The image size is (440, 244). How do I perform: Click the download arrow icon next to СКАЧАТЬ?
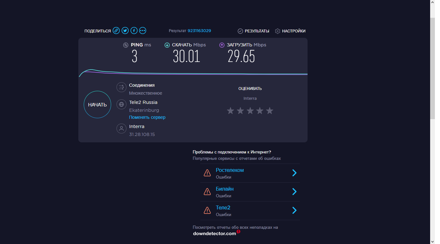tap(167, 45)
